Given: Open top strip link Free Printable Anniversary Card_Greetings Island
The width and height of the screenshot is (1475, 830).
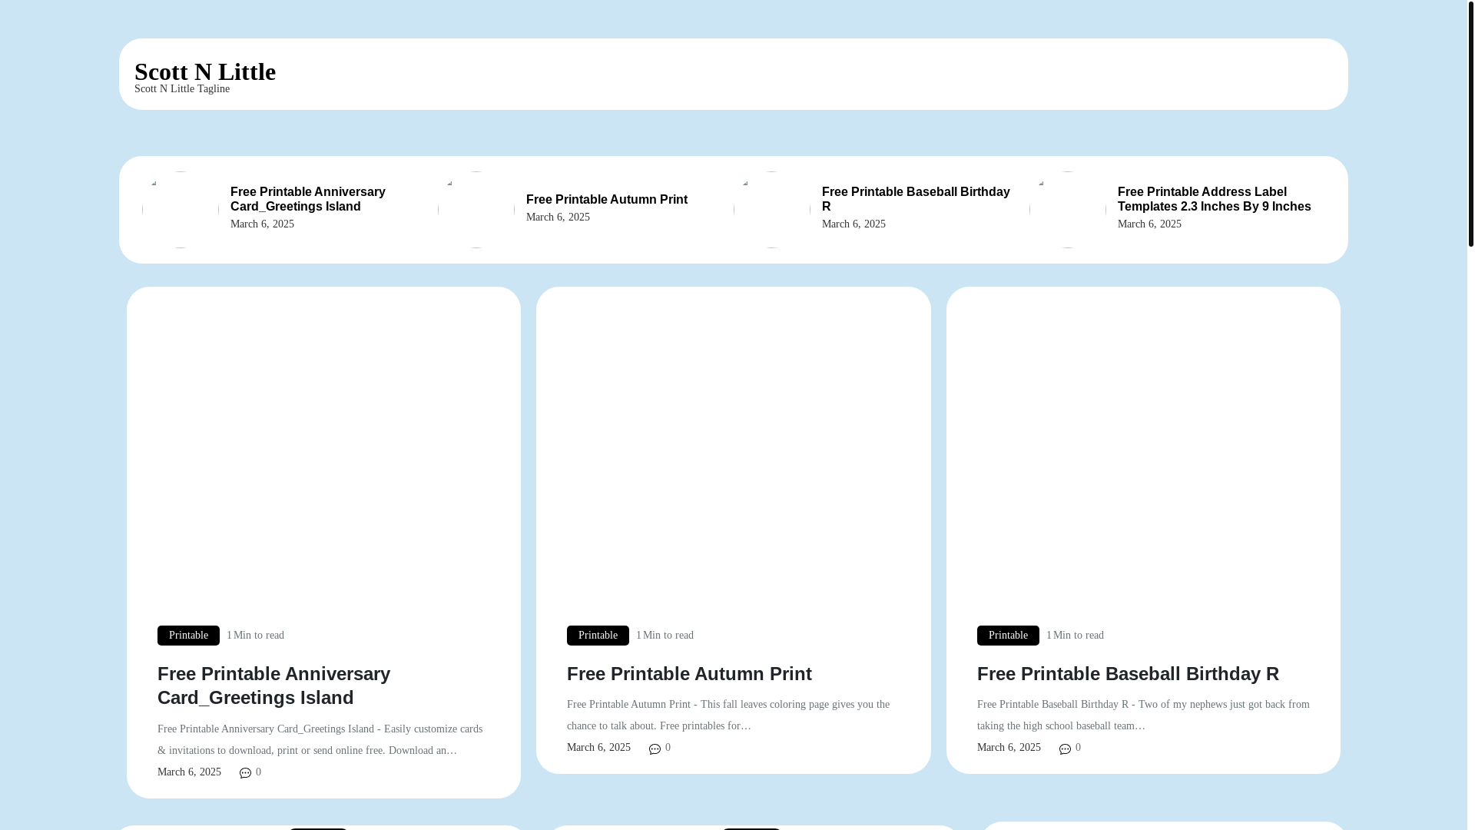Looking at the screenshot, I should pos(308,199).
